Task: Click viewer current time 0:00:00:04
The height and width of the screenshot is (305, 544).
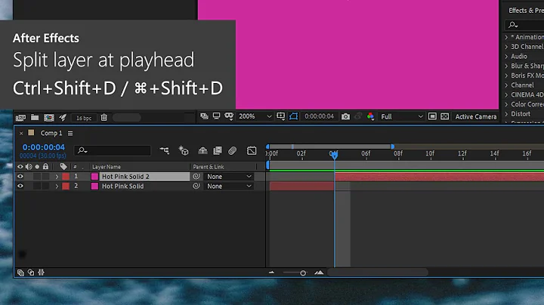Action: pos(319,116)
